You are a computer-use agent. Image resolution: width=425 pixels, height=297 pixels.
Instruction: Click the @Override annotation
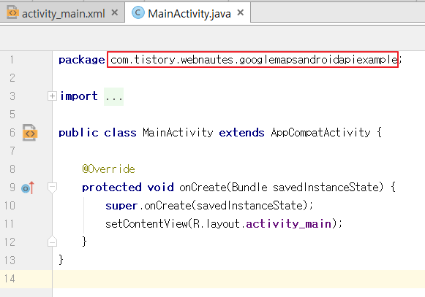pyautogui.click(x=108, y=169)
